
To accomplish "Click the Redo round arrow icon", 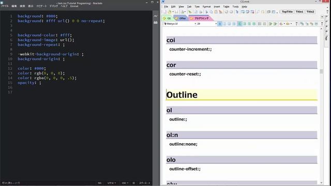I will pos(231,12).
